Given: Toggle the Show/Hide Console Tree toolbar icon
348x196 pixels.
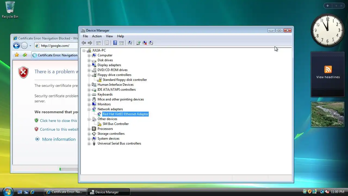Looking at the screenshot, I should coord(98,43).
